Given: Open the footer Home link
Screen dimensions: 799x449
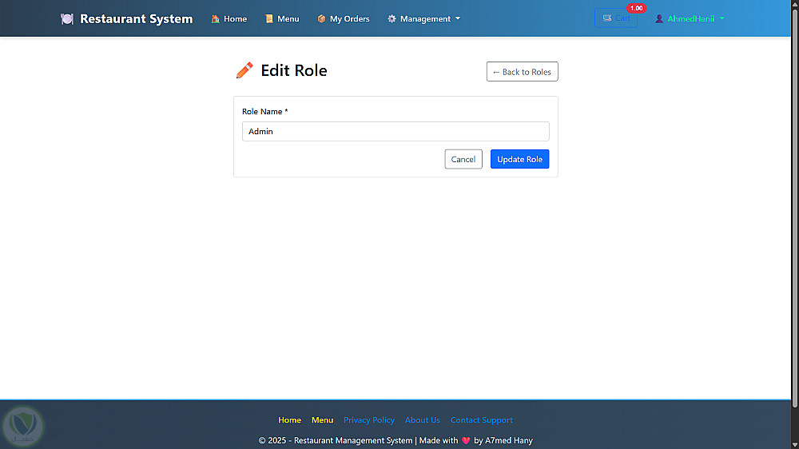Looking at the screenshot, I should [x=289, y=420].
